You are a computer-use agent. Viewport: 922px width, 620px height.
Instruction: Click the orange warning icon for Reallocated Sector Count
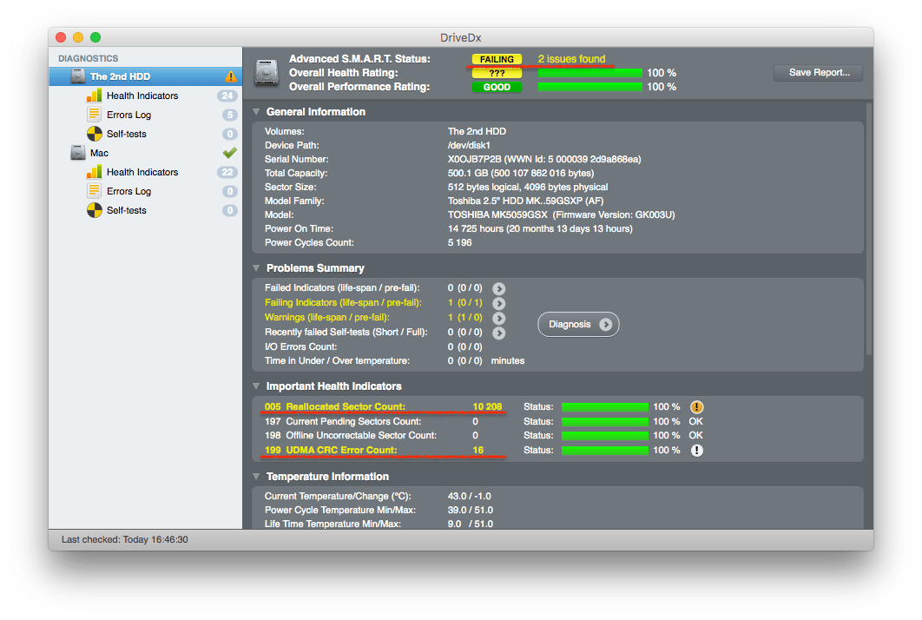pos(696,406)
